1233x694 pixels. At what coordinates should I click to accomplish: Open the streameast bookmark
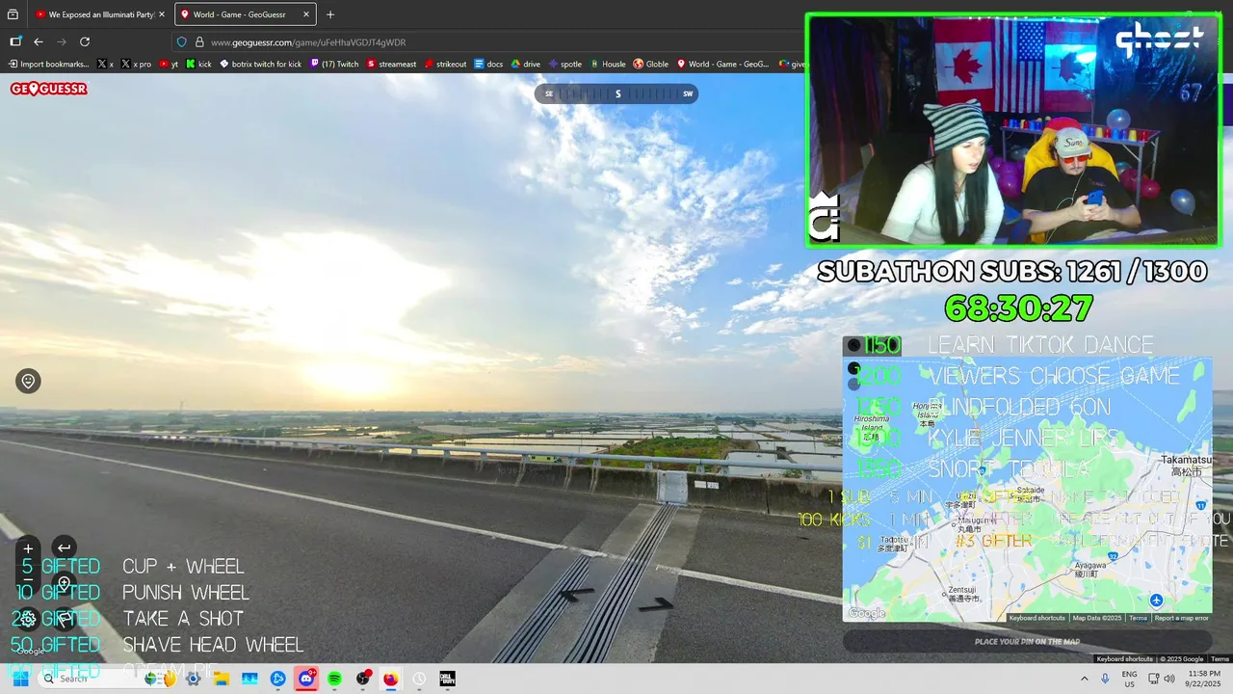391,65
